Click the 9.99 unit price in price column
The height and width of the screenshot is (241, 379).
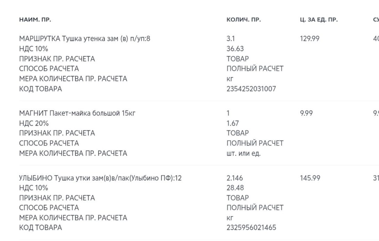click(x=306, y=113)
